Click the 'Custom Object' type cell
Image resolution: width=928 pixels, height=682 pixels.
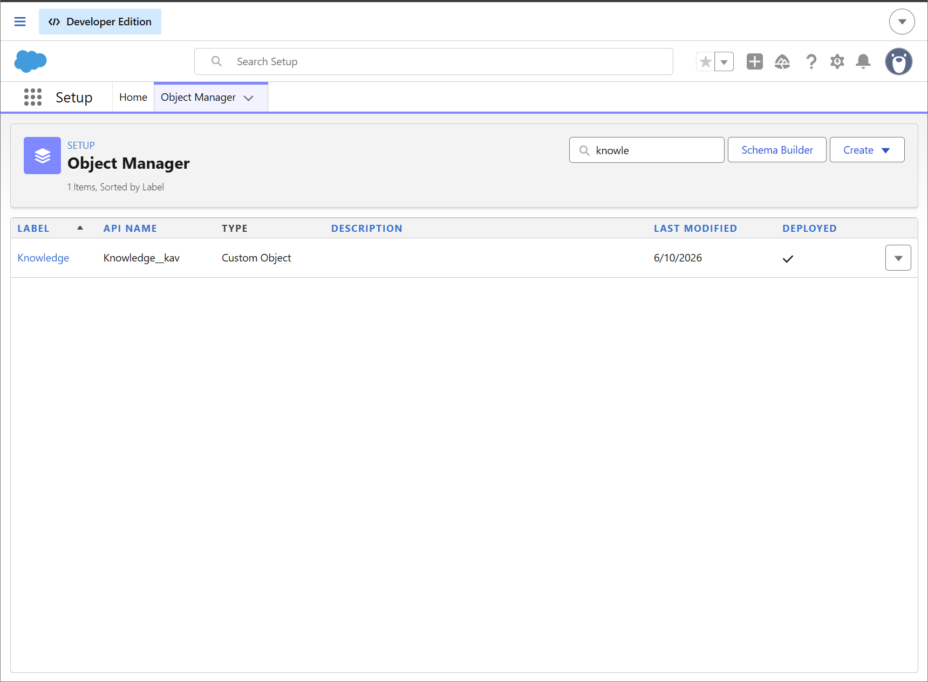[x=256, y=258]
